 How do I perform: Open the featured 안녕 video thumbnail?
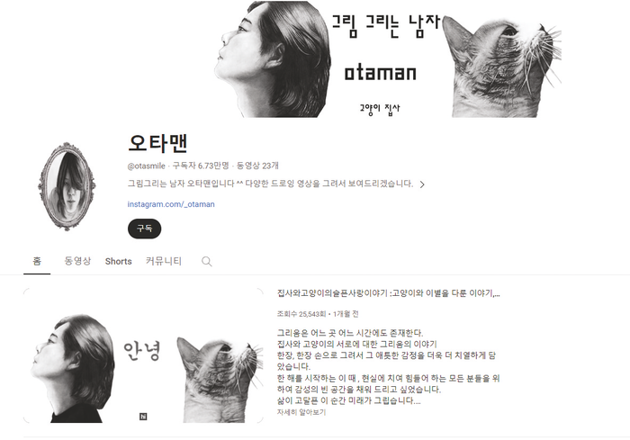(x=143, y=355)
